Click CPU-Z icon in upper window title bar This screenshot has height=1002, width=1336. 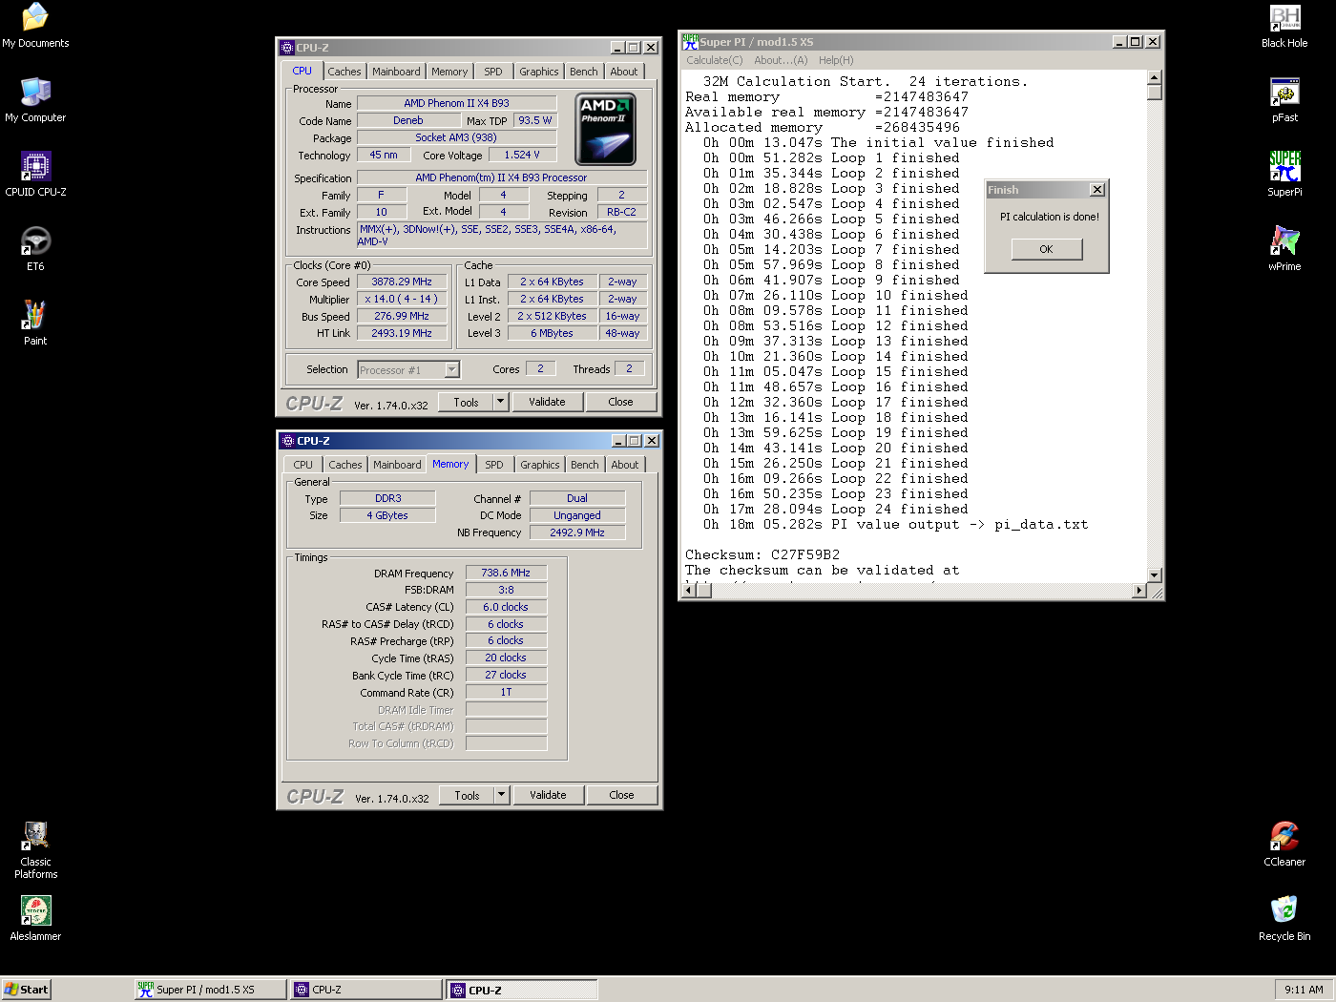click(287, 48)
